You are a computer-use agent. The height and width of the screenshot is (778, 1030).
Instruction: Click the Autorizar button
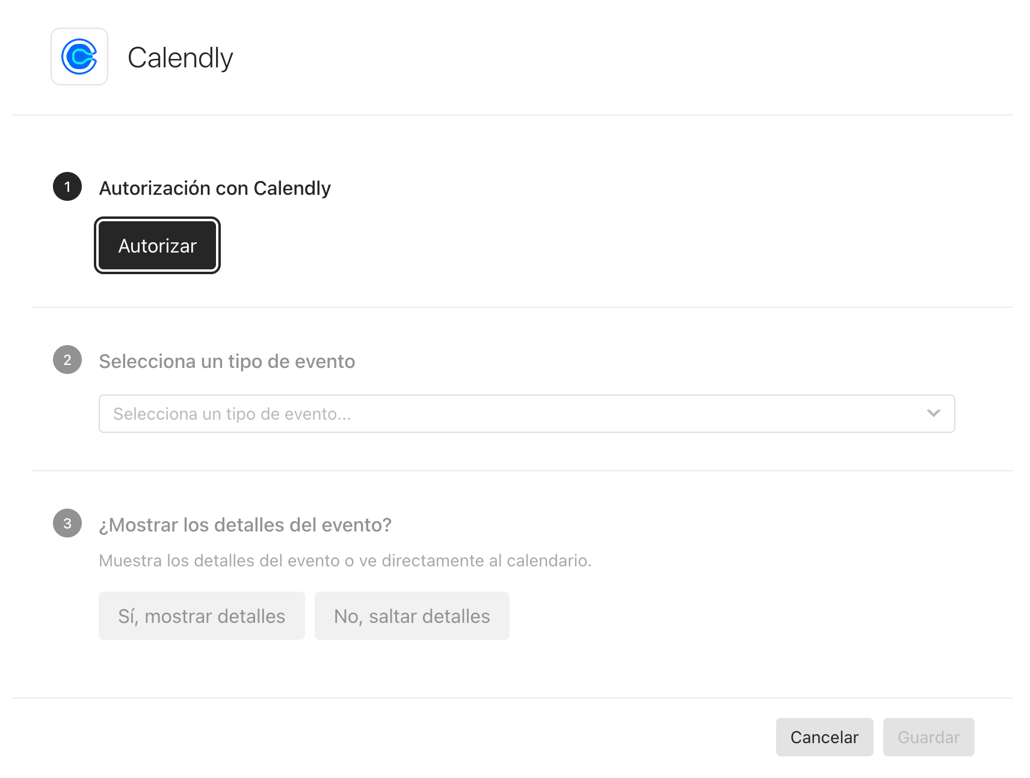(x=157, y=245)
